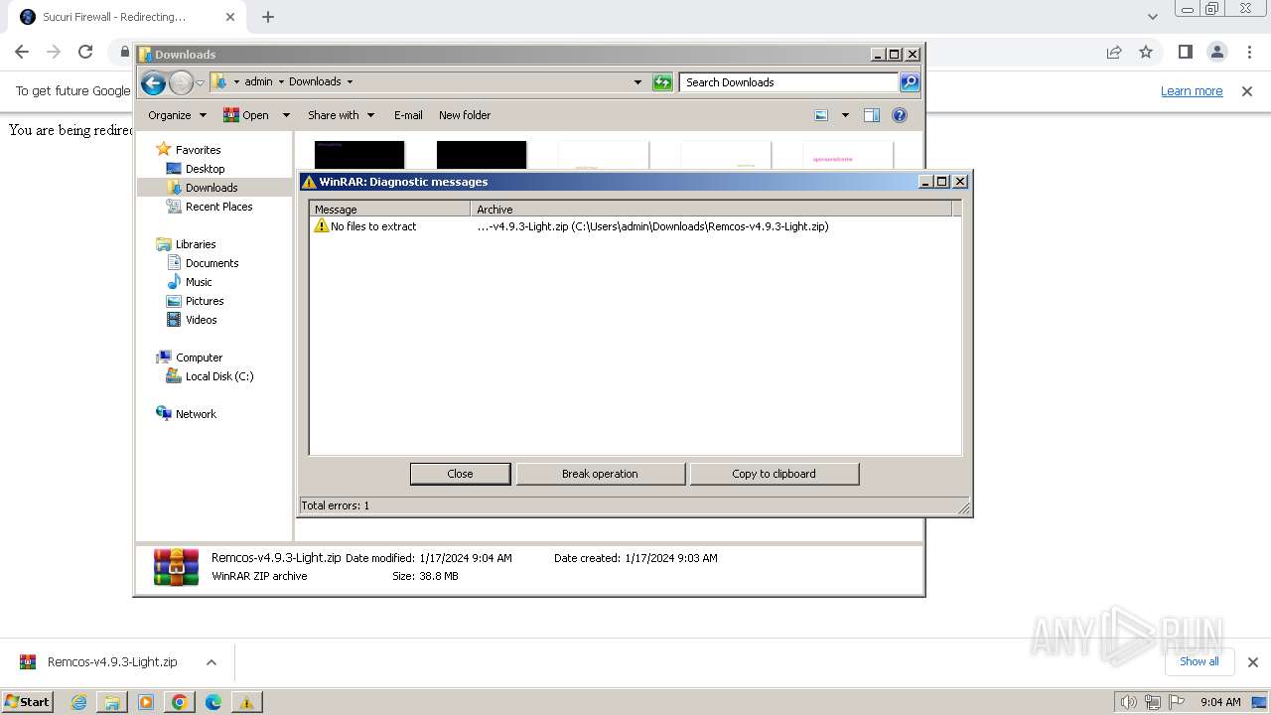This screenshot has height=715, width=1271.
Task: Click E-mail in Explorer toolbar
Action: 408,115
